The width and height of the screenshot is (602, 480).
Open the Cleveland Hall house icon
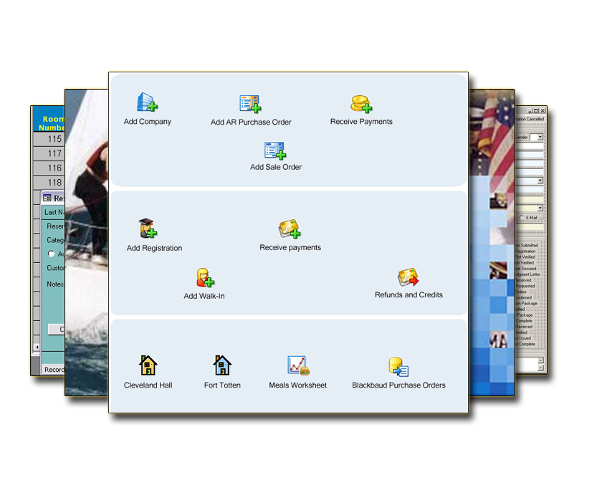(148, 365)
